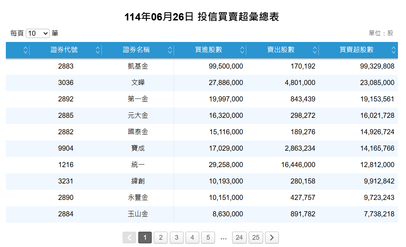Jump to page 24
406x247 pixels.
pos(239,238)
